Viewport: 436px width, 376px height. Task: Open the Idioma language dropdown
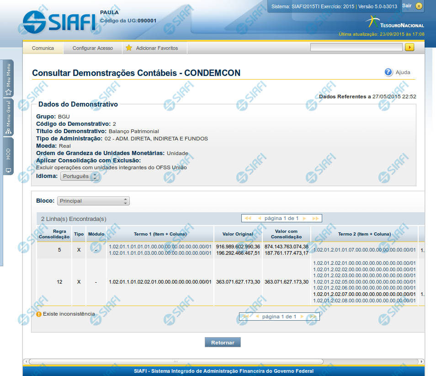coord(80,176)
